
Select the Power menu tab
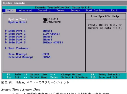click(60, 10)
